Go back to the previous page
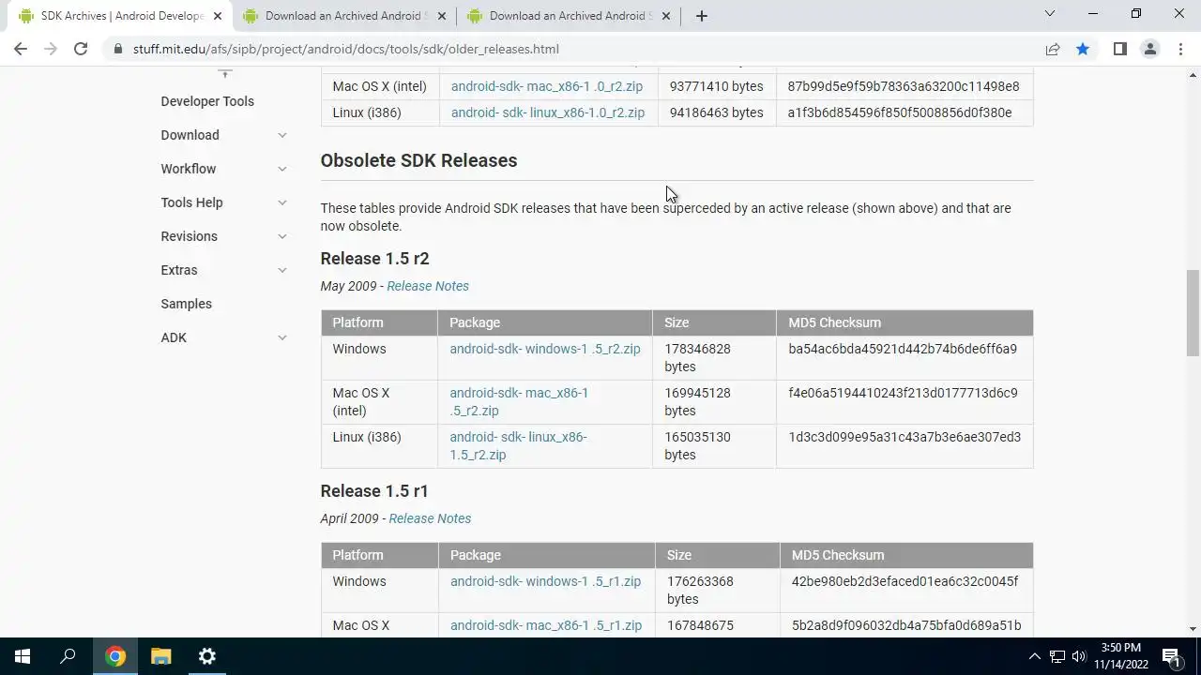 pos(21,49)
